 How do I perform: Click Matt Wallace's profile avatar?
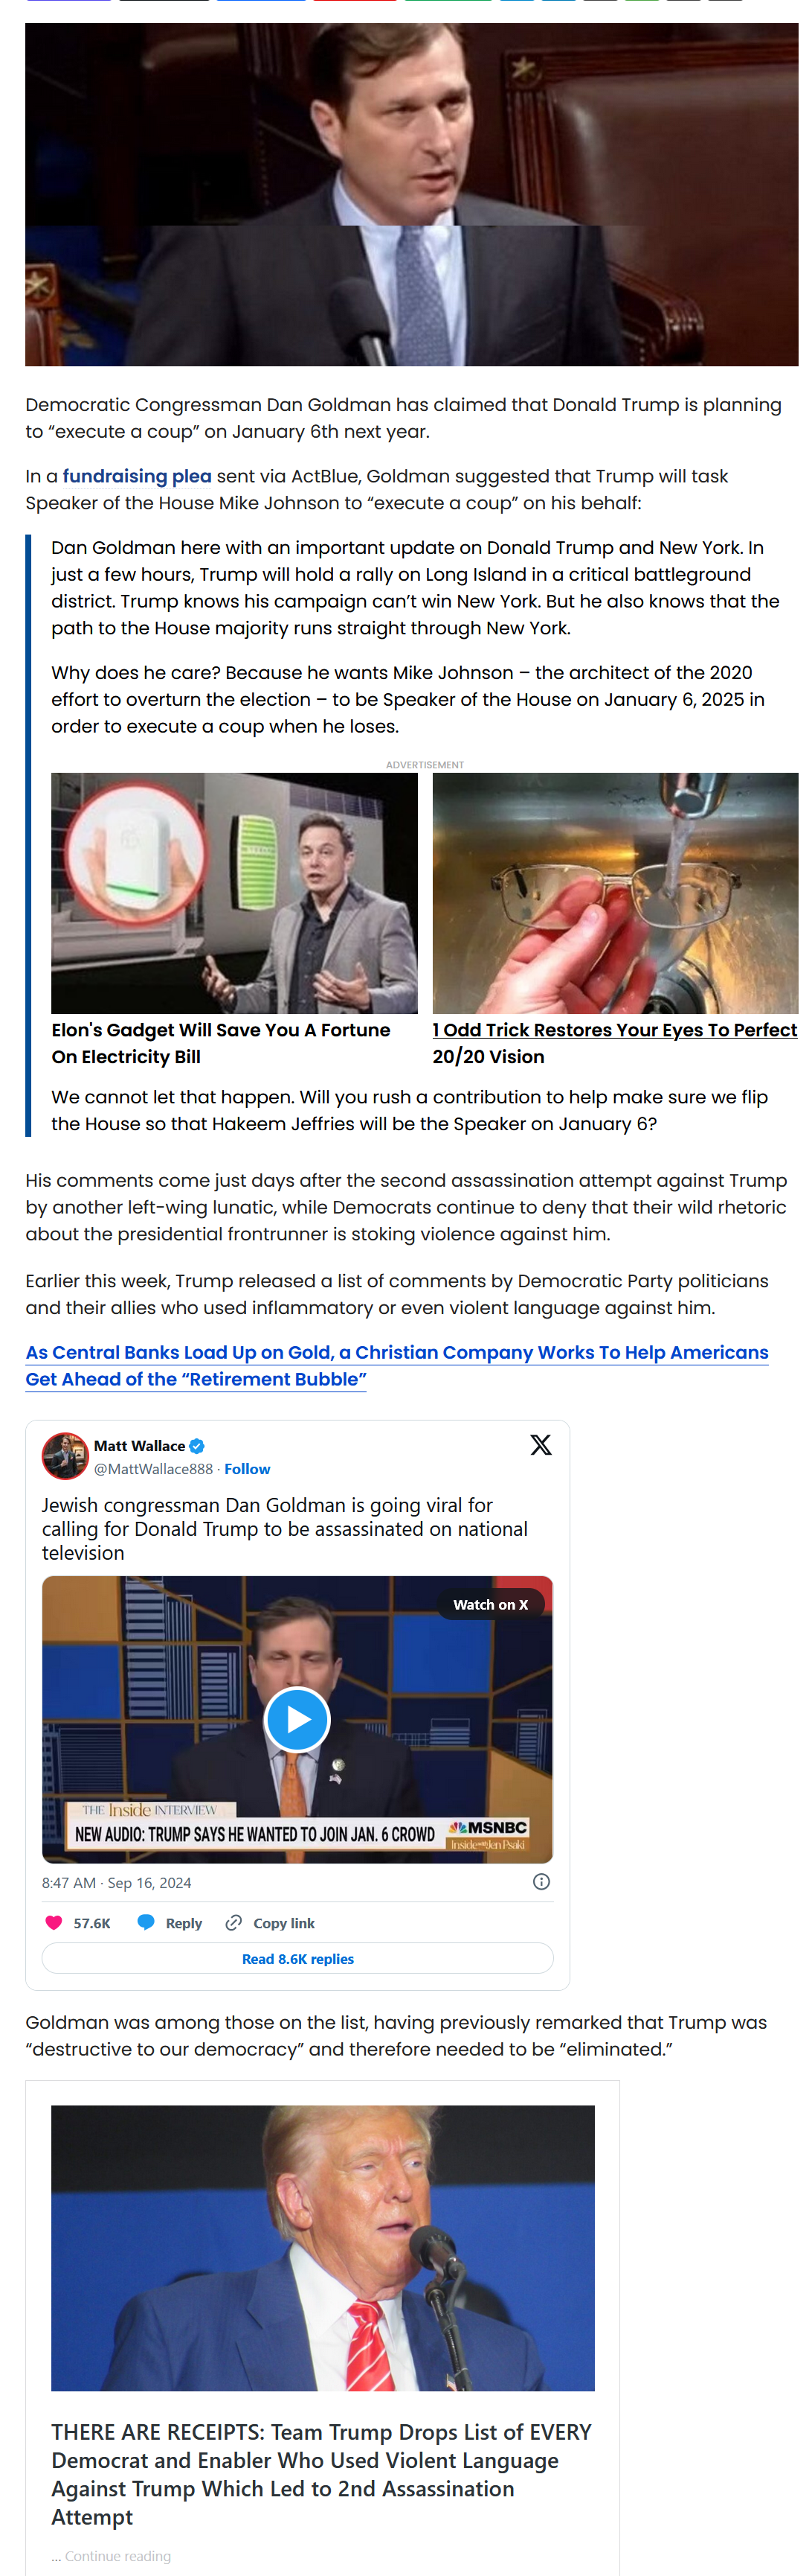(65, 1455)
